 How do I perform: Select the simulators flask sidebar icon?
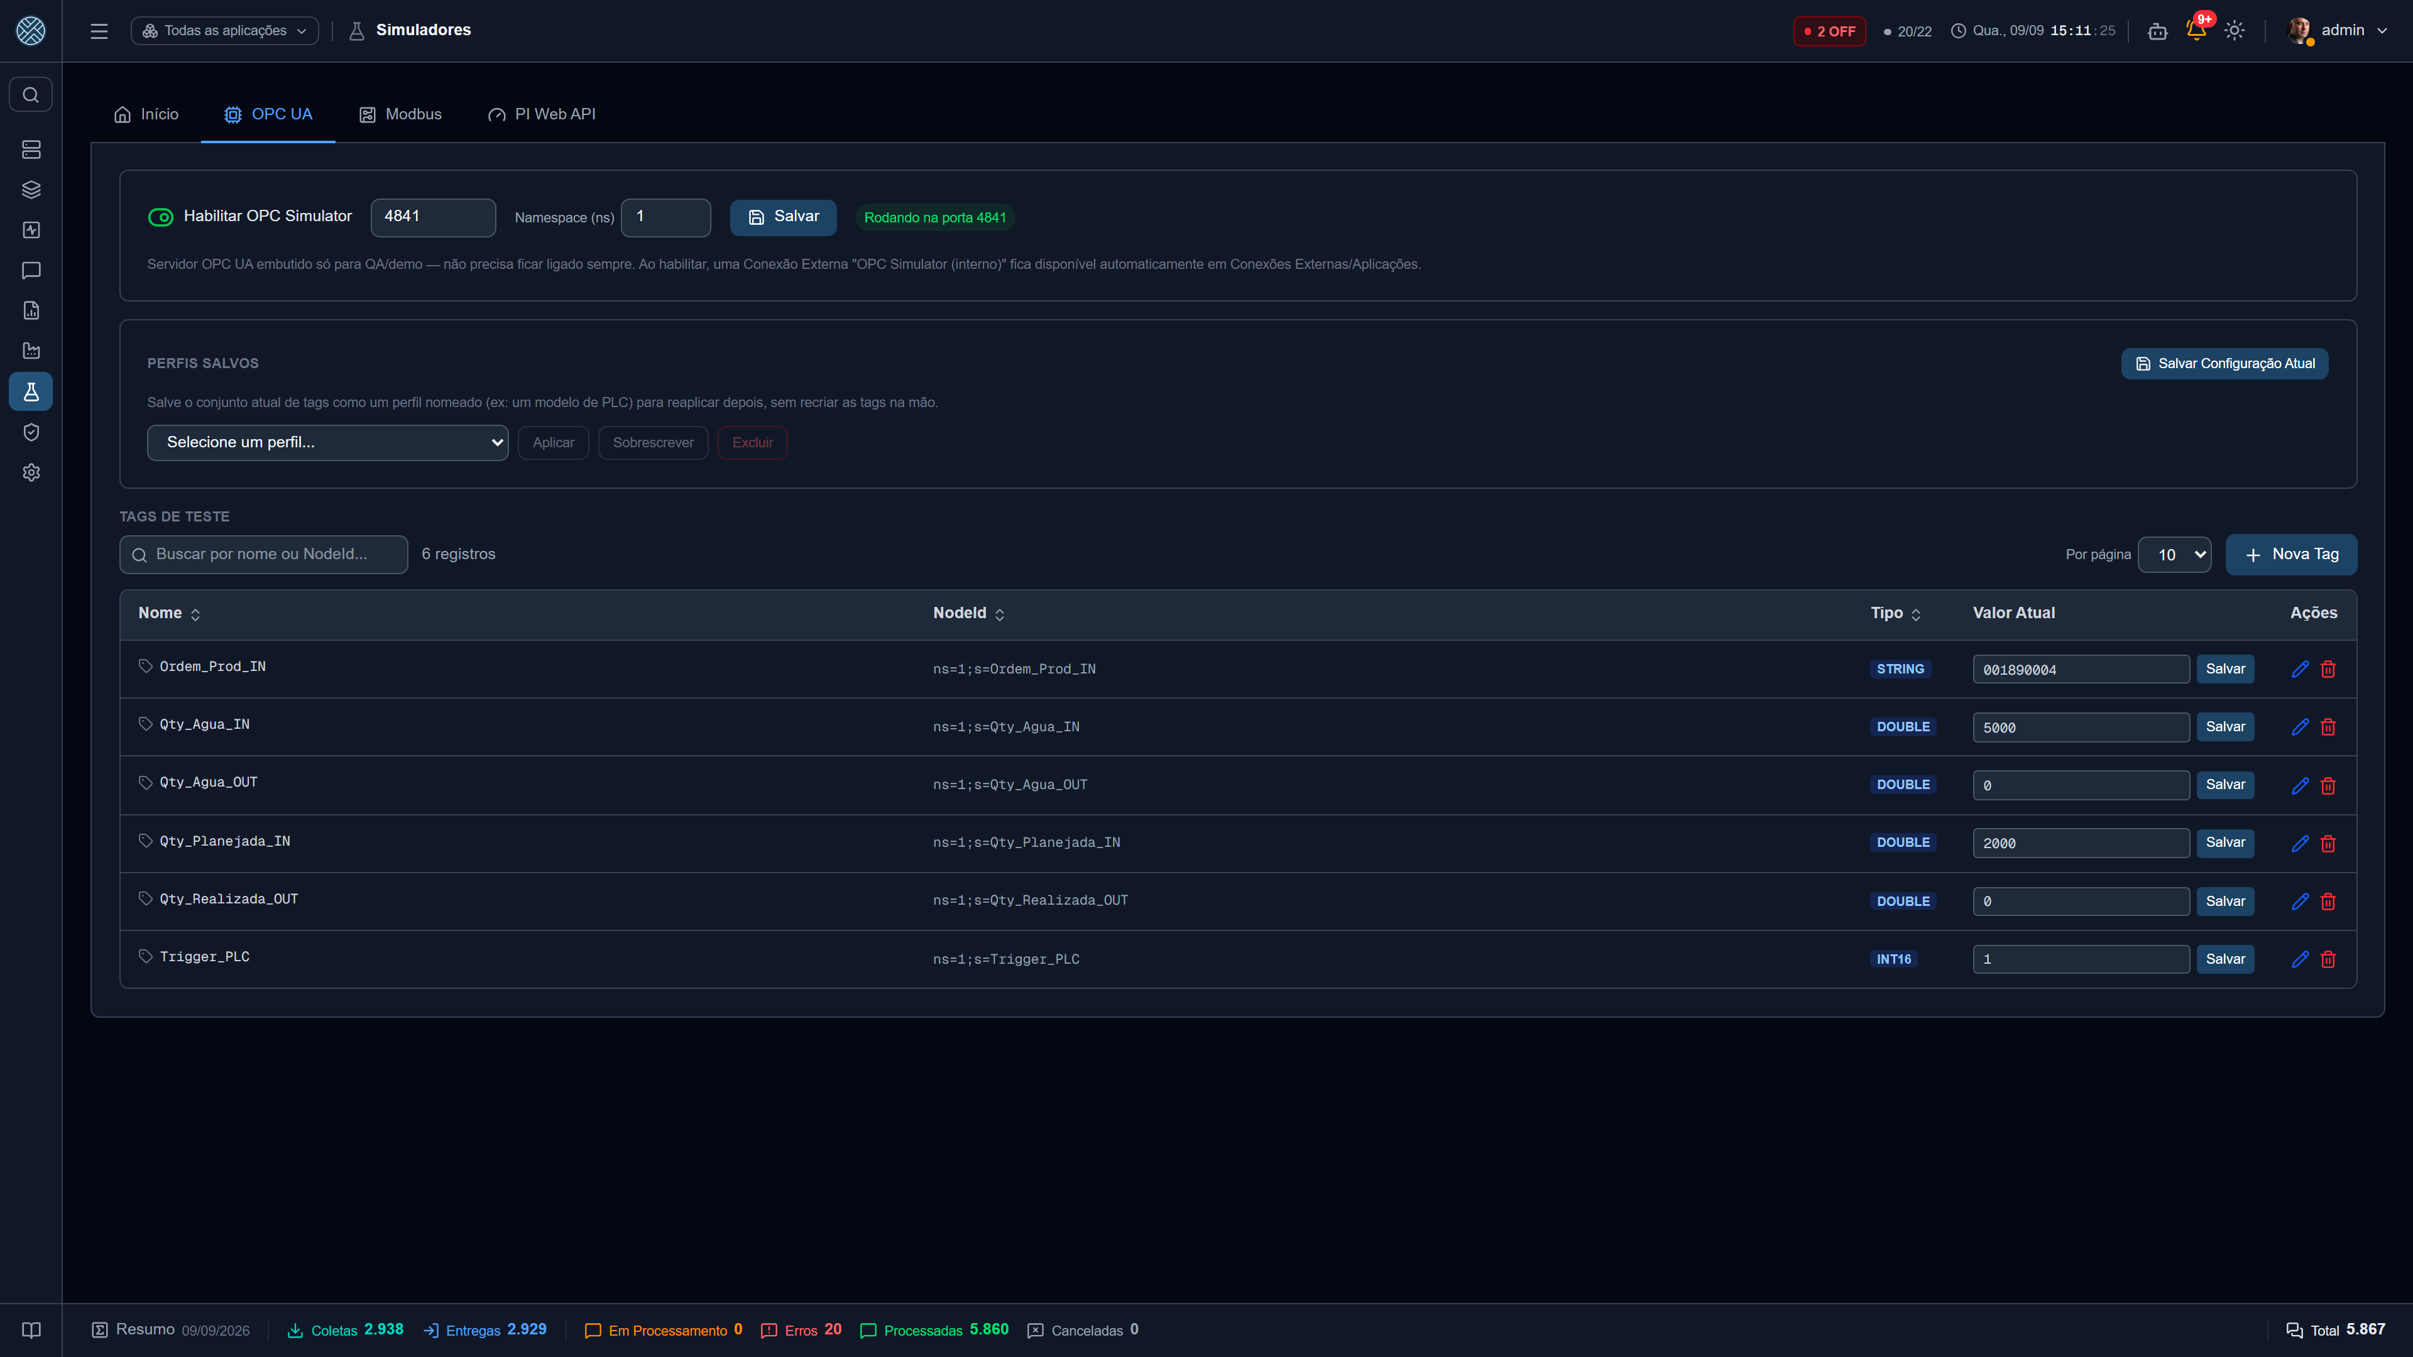(x=31, y=391)
